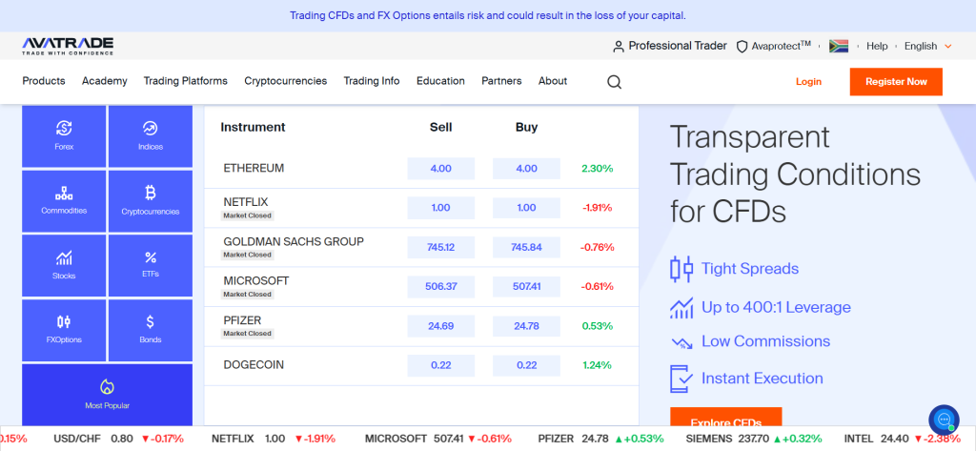Click Microsoft Sell price 506.37
This screenshot has height=451, width=976.
pos(440,287)
